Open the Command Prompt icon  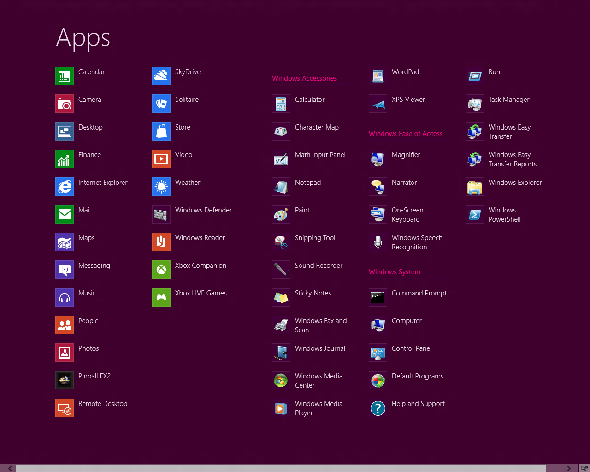click(378, 297)
